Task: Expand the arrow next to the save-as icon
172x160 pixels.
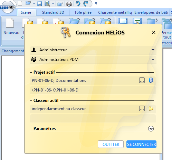Action: (x=53, y=3)
